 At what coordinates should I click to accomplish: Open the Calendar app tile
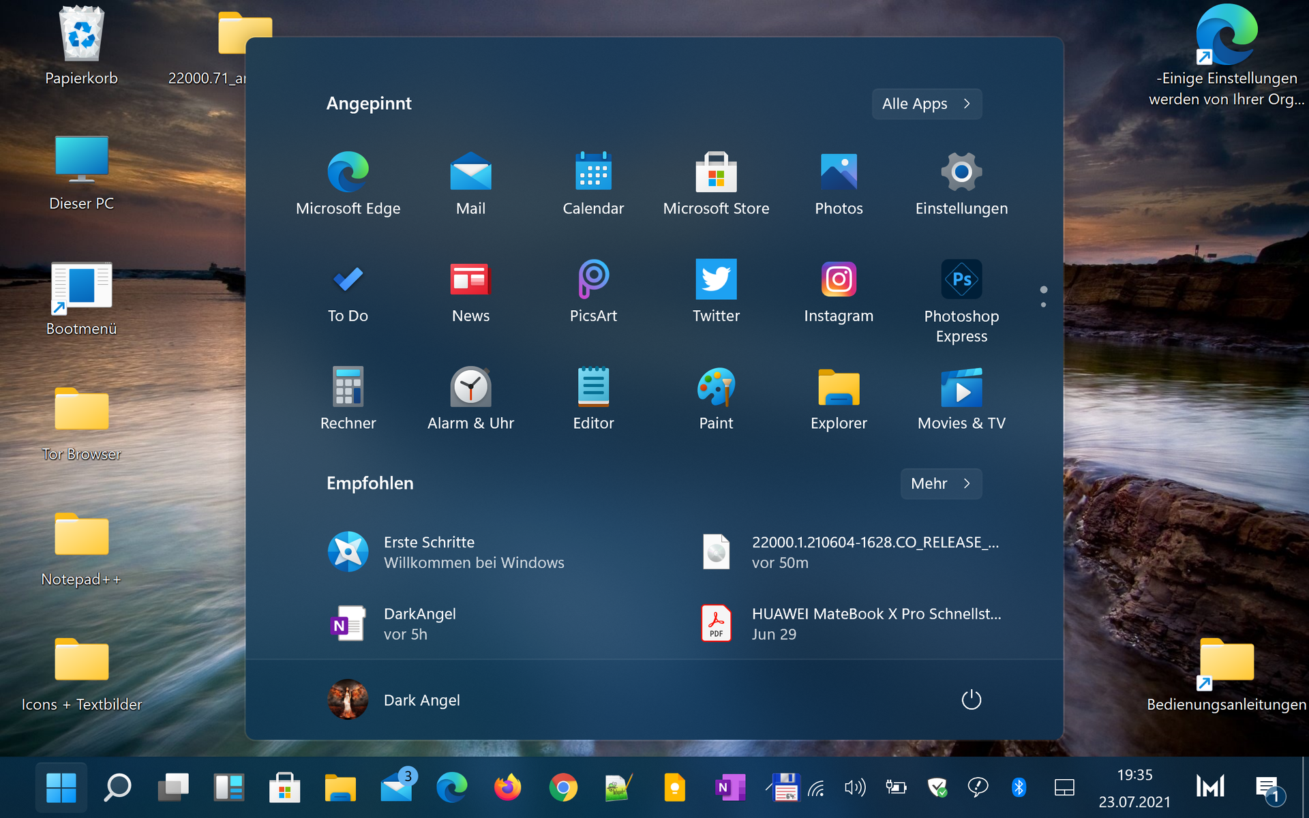(593, 183)
